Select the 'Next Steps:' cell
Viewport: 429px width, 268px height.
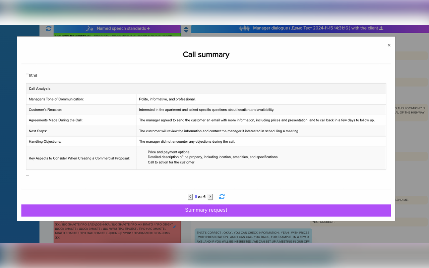pos(81,131)
